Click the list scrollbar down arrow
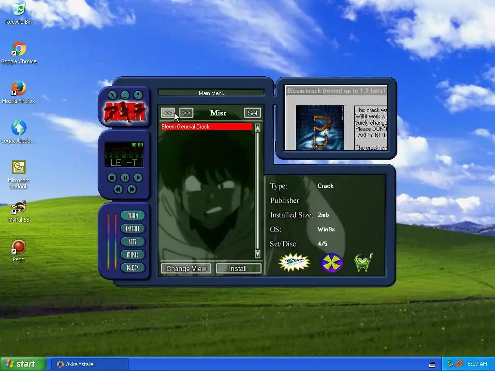Screen dimensions: 495x371 pos(258,254)
